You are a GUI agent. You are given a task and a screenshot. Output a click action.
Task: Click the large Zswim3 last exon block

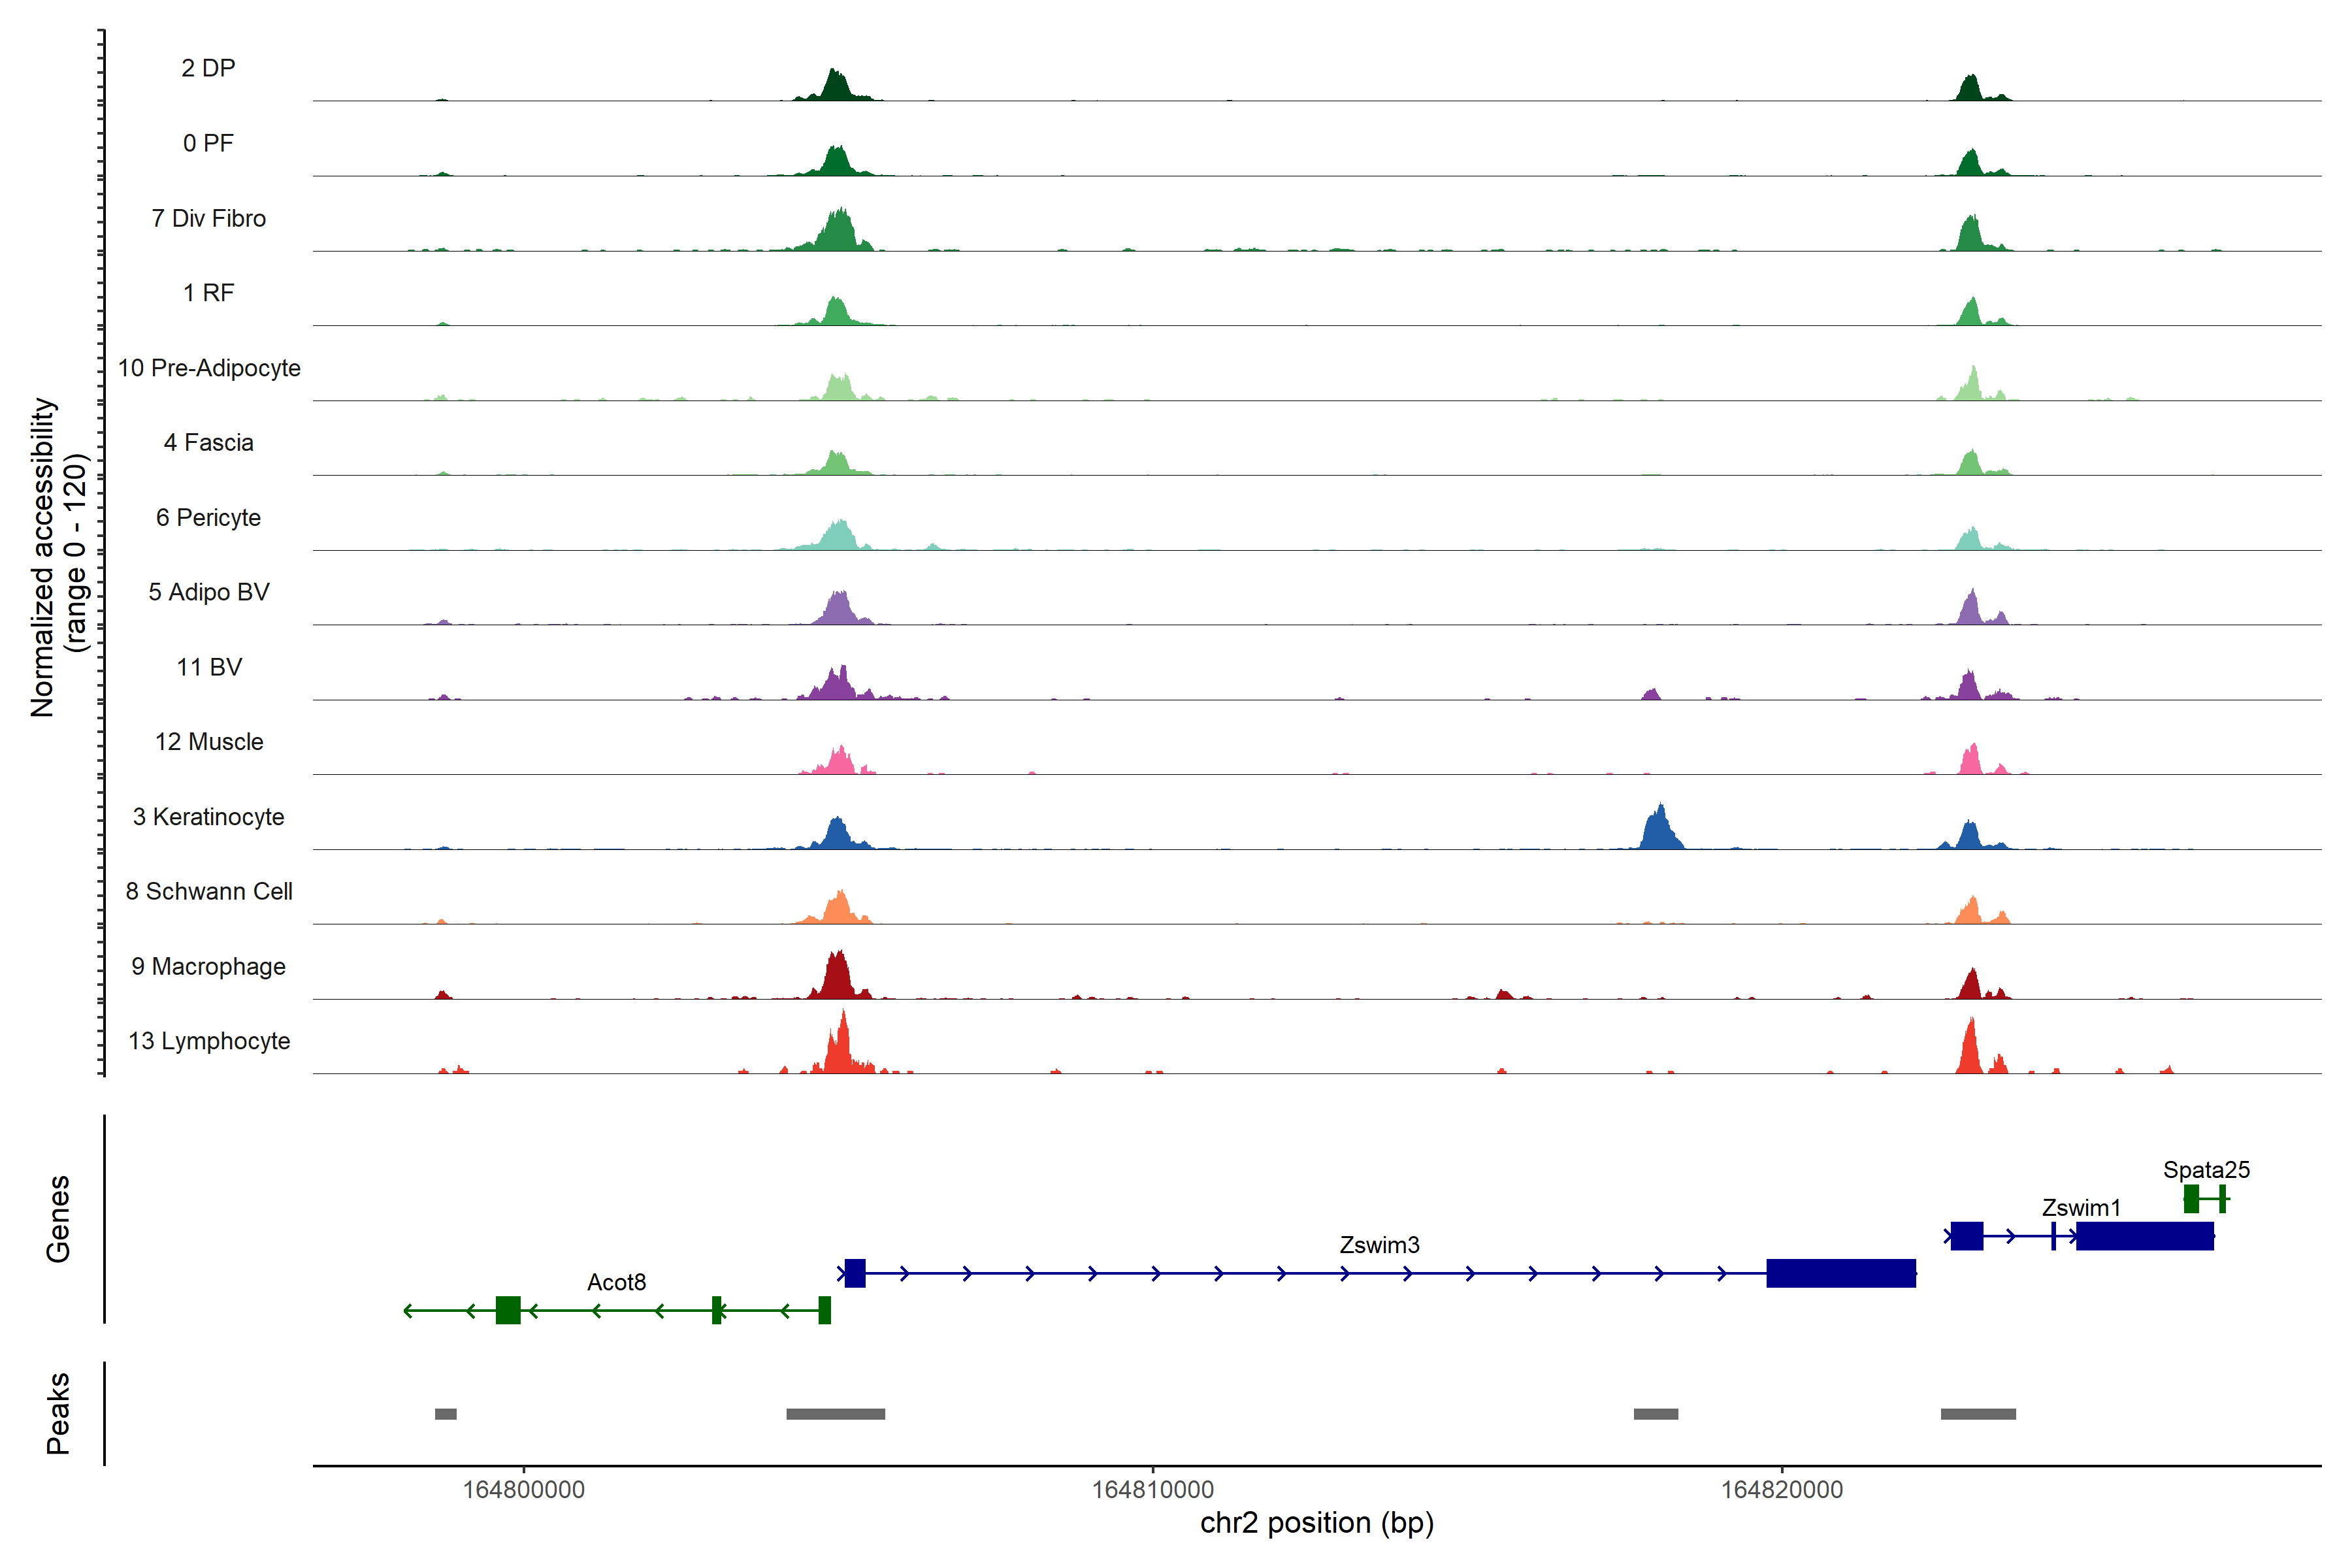pos(1840,1273)
